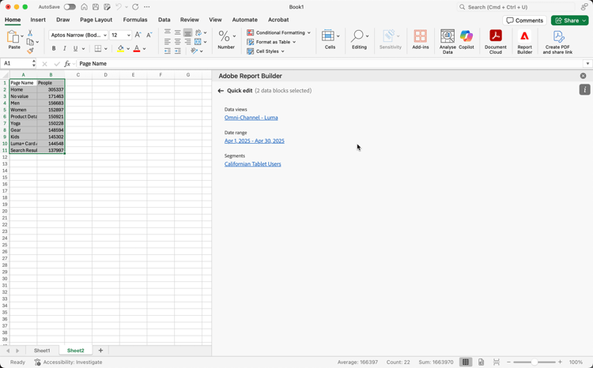593x368 pixels.
Task: Expand the formula bar
Action: 587,63
